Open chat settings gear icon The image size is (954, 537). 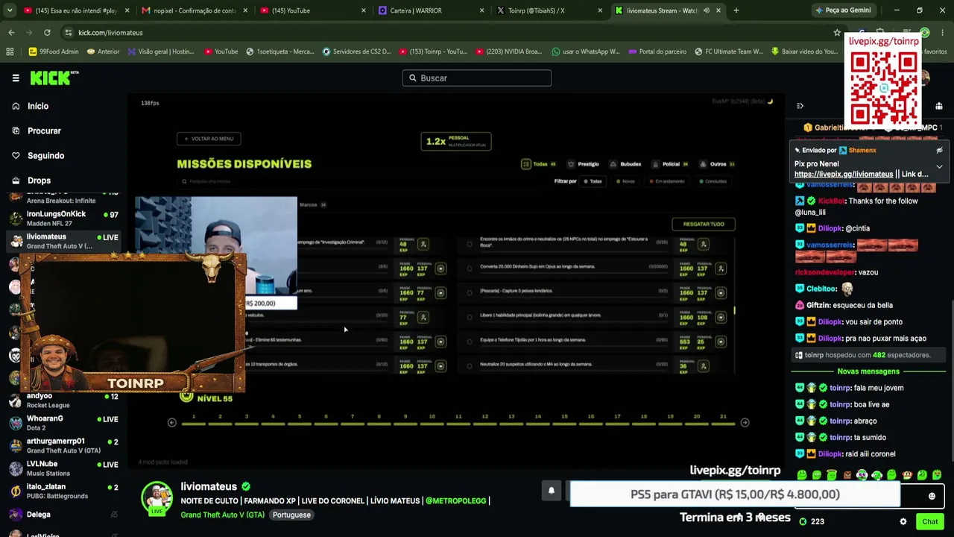tap(903, 522)
